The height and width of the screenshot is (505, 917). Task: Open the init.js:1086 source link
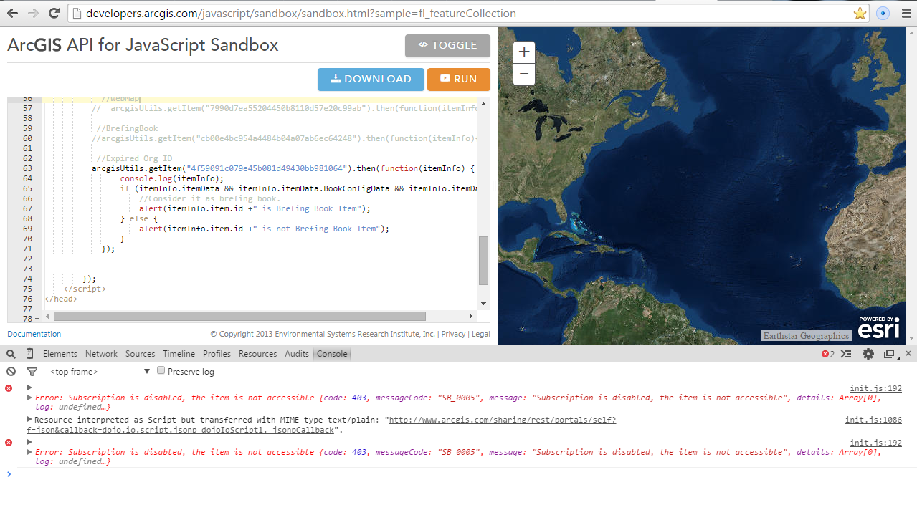[x=873, y=420]
